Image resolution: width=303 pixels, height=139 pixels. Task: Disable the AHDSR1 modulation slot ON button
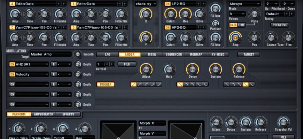12,64
